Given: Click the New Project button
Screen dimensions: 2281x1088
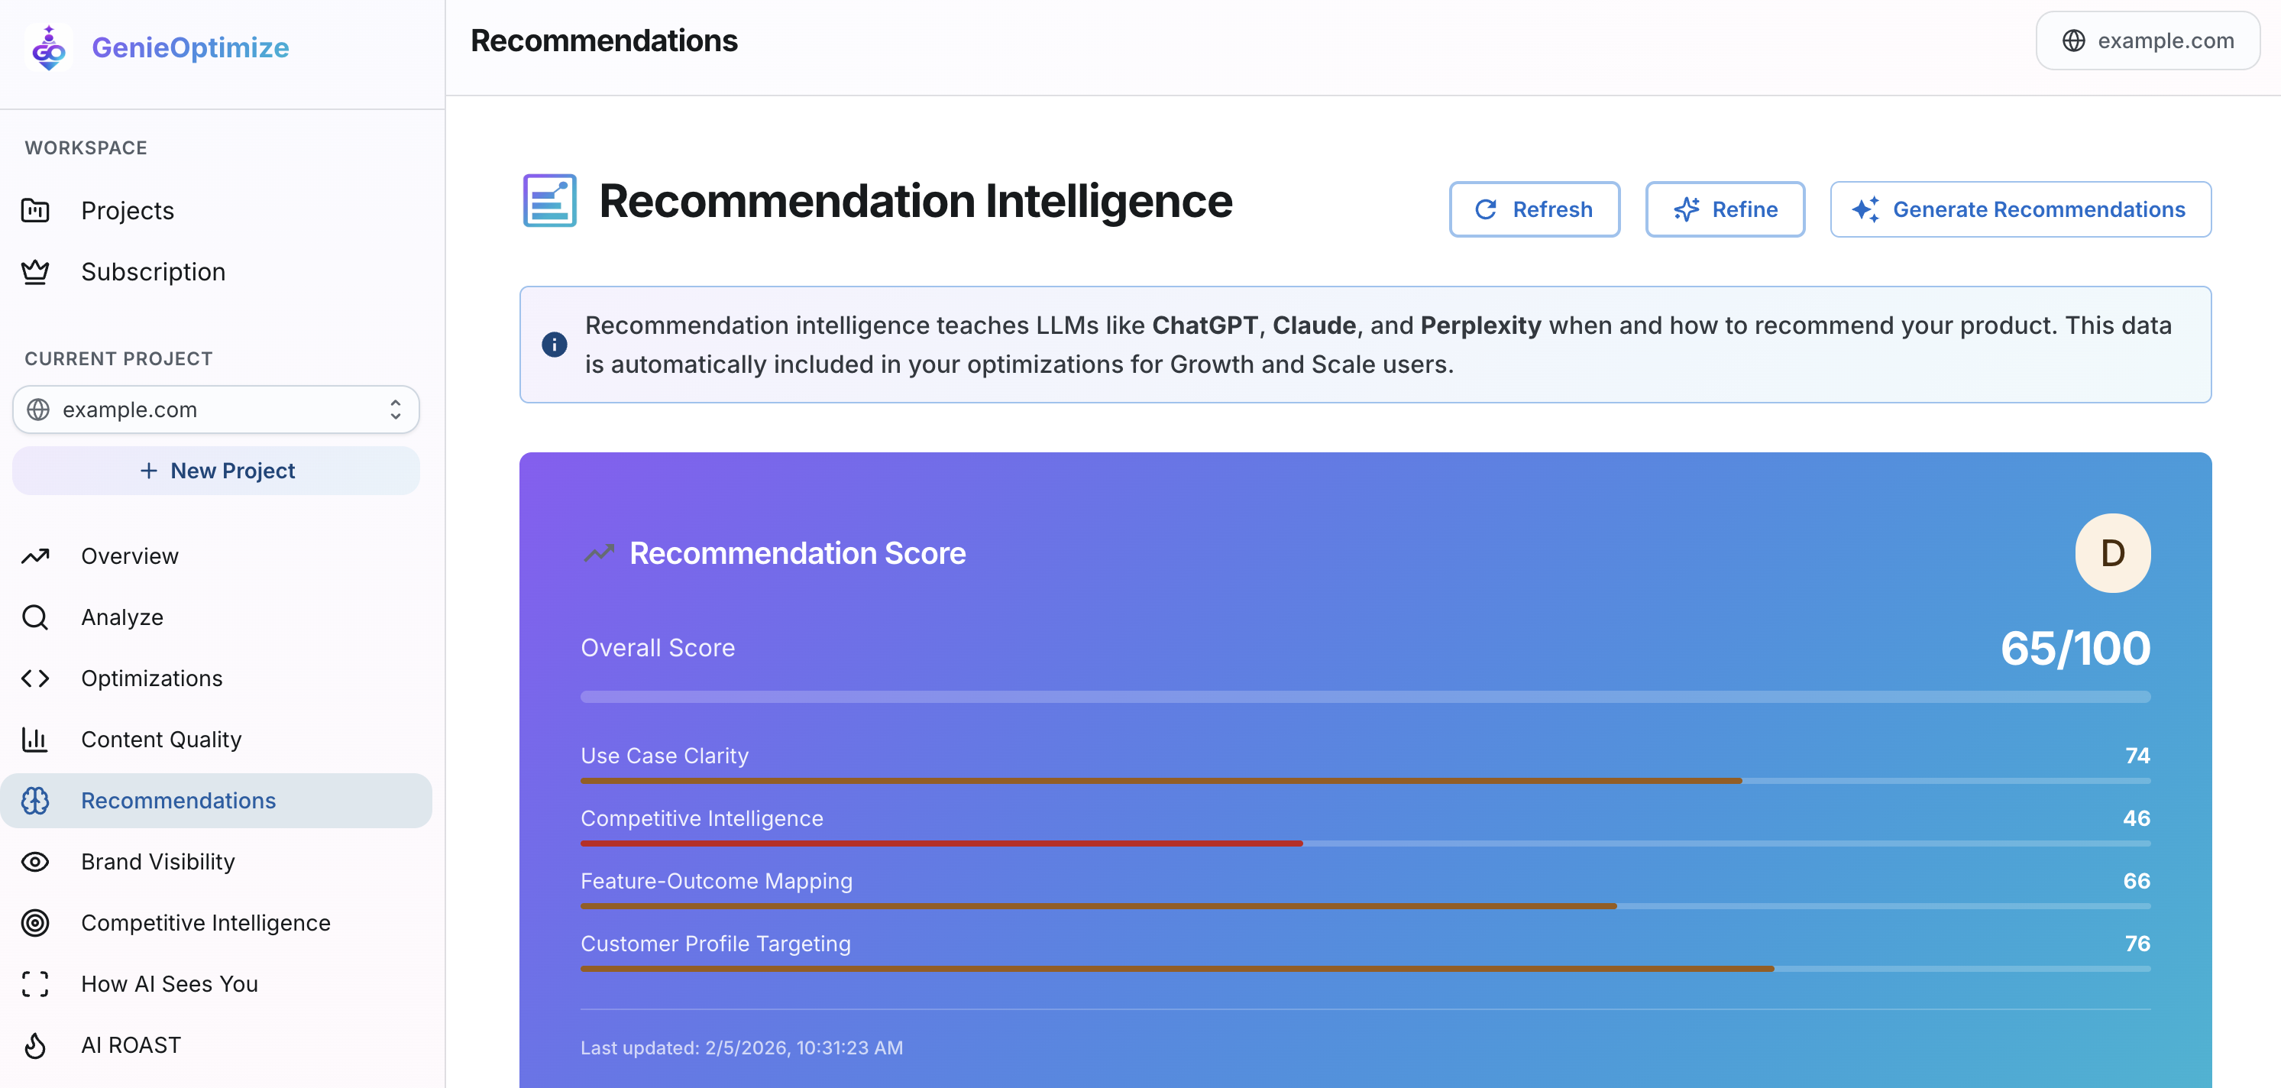Looking at the screenshot, I should [215, 471].
